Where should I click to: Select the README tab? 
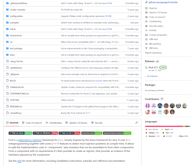tap(12, 123)
